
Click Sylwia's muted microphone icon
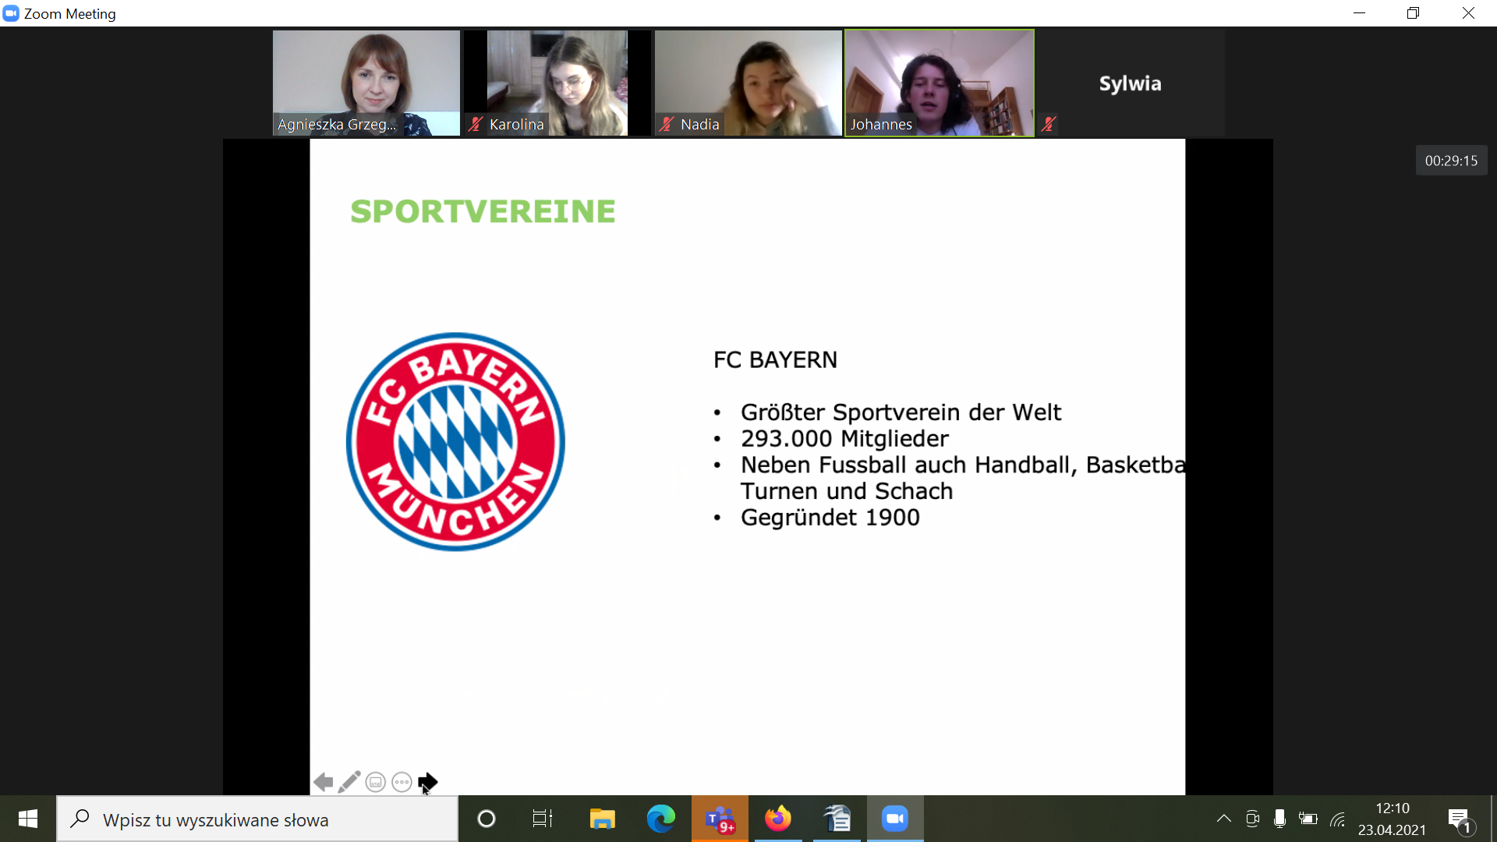click(x=1049, y=124)
